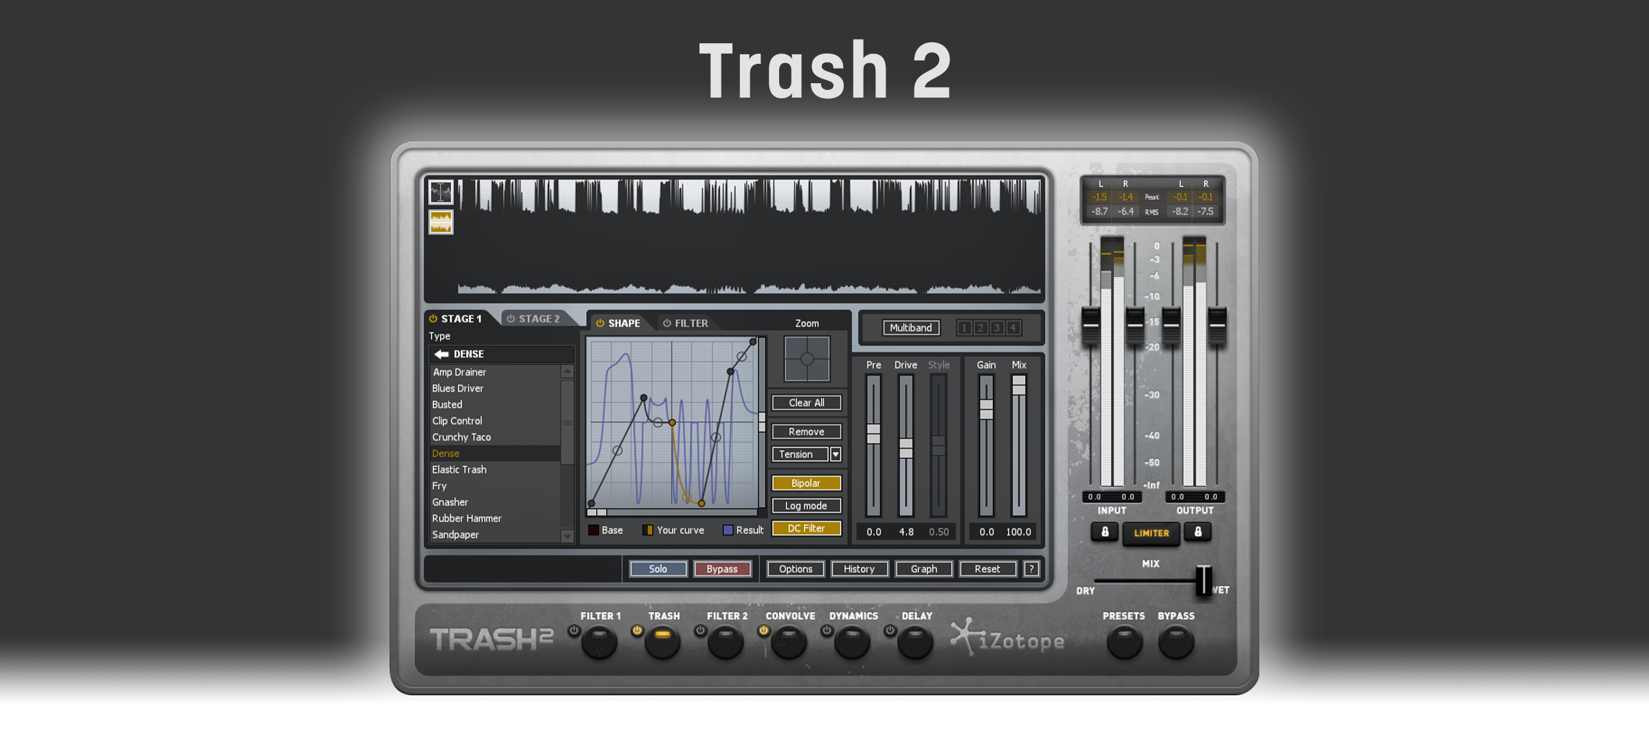Screen dimensions: 1649x742
Task: Select the spectrum view icon above the waveform
Action: (x=441, y=192)
